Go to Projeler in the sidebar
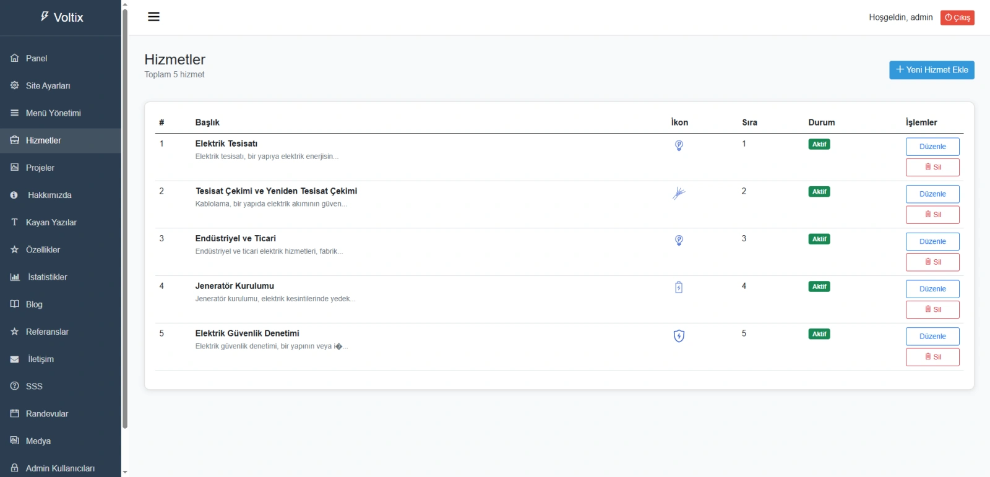The width and height of the screenshot is (990, 477). [x=40, y=168]
